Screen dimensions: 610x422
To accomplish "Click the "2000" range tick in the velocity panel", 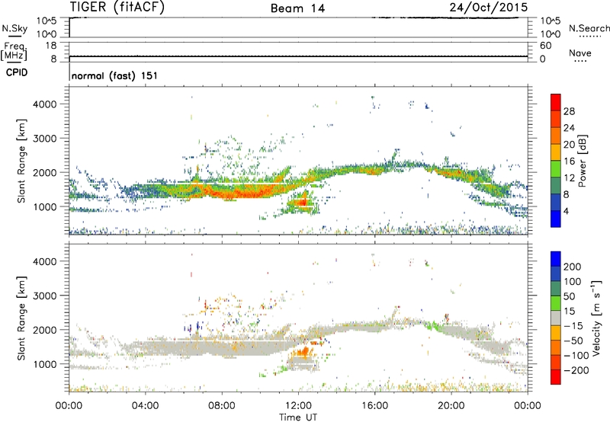I will click(x=45, y=330).
